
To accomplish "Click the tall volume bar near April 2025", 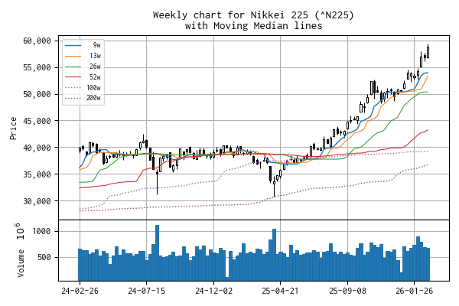I will pyautogui.click(x=275, y=255).
